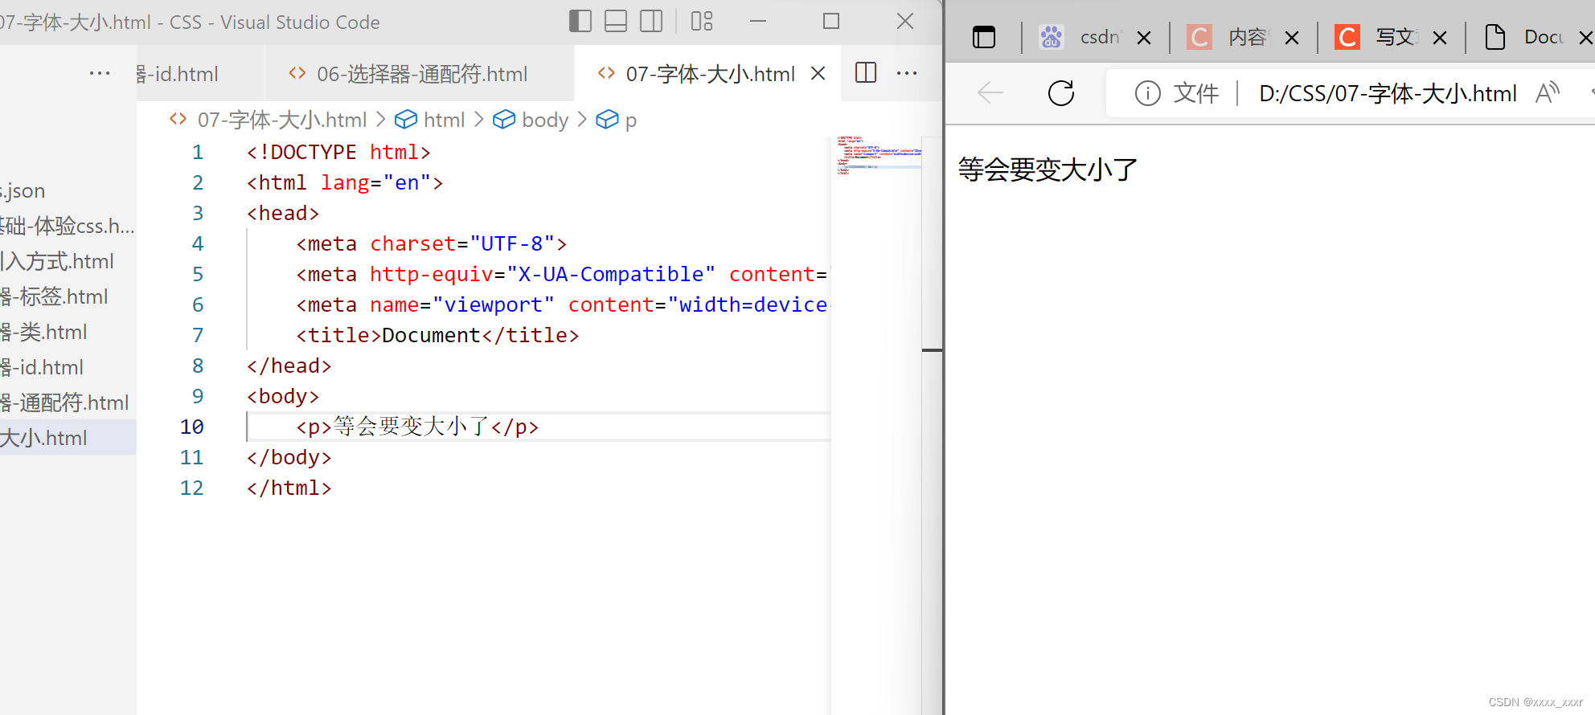Viewport: 1595px width, 715px height.
Task: Refresh the browser page
Action: (x=1061, y=93)
